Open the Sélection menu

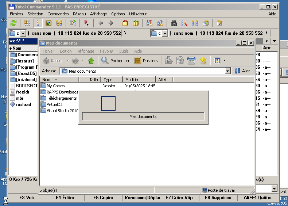click(35, 14)
